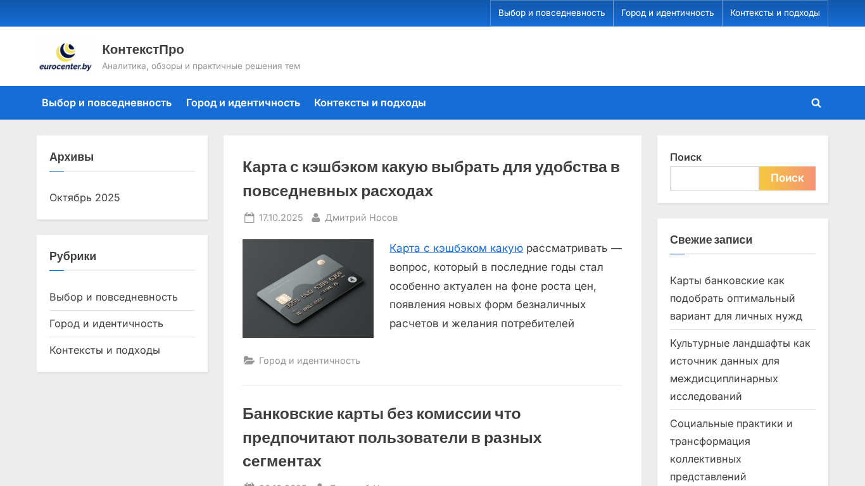This screenshot has width=865, height=486.
Task: Open Контексты и подходы under Рубрики
Action: [x=104, y=350]
